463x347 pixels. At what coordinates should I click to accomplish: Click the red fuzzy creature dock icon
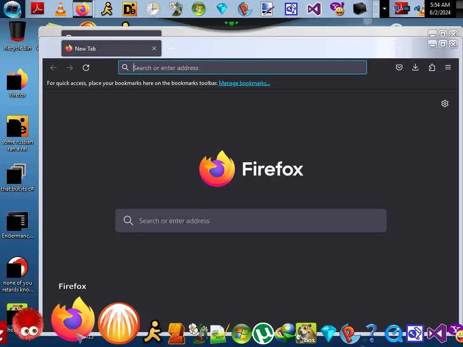click(x=28, y=325)
